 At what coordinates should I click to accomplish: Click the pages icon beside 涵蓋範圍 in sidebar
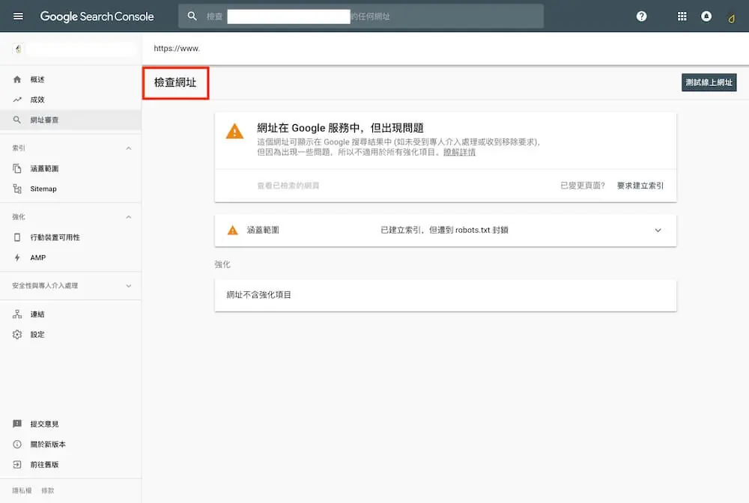point(17,168)
